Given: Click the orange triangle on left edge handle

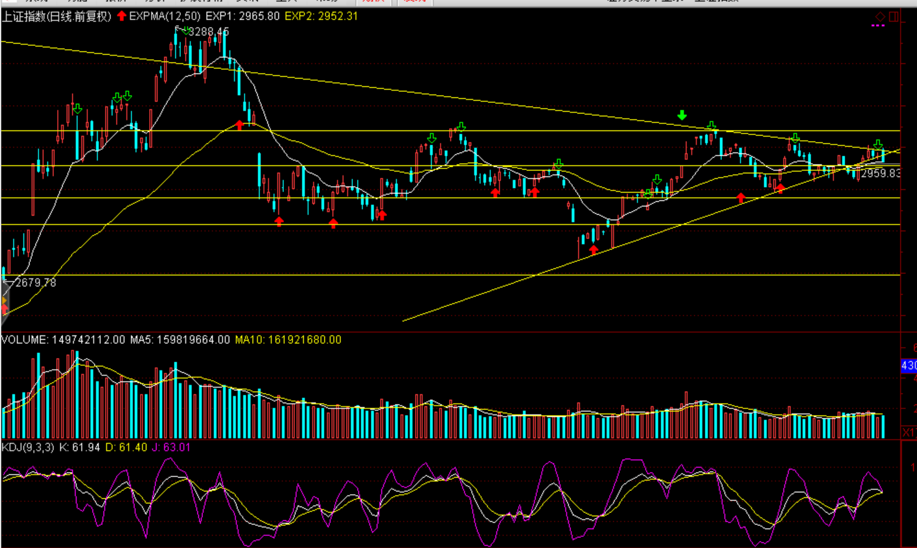Looking at the screenshot, I should click(x=4, y=300).
